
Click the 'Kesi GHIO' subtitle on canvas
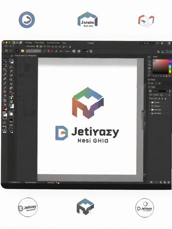point(93,140)
